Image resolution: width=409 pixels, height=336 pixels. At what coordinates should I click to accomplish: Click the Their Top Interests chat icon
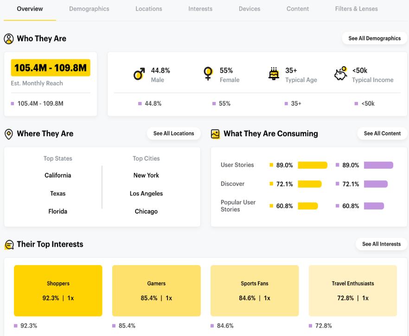[x=9, y=245]
